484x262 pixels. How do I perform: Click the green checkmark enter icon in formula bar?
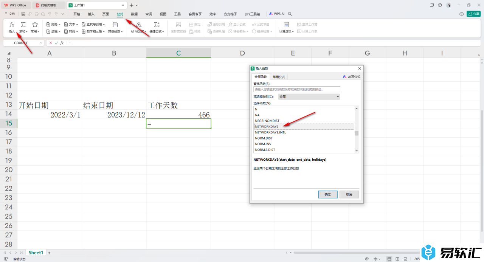(x=56, y=43)
